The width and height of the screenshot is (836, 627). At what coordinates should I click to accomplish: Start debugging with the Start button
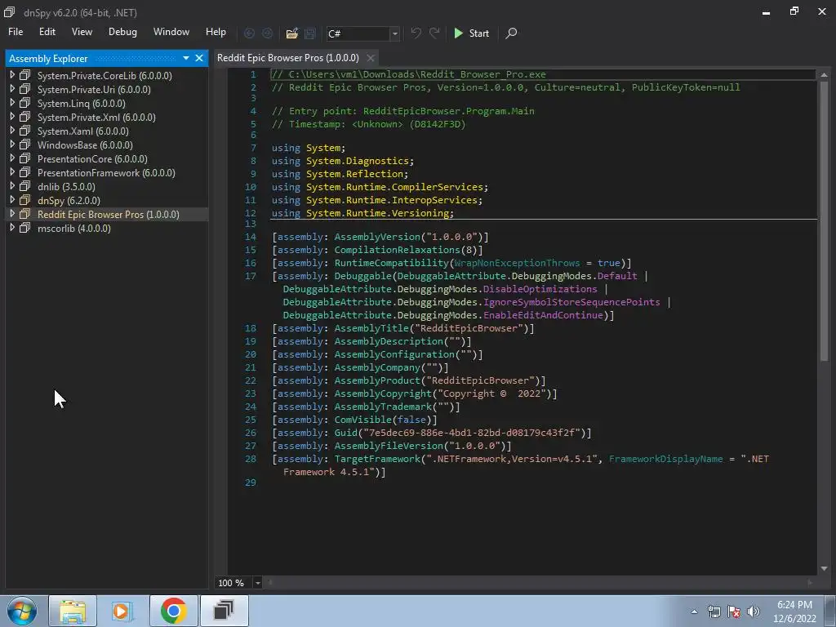pos(471,33)
